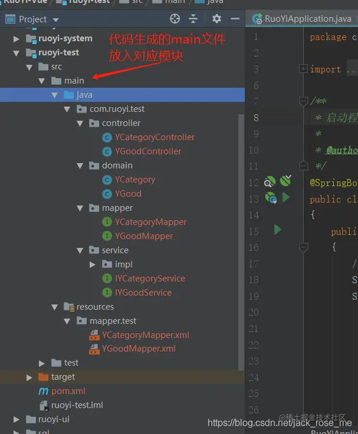Open IYCategoryService interface

[x=150, y=279]
